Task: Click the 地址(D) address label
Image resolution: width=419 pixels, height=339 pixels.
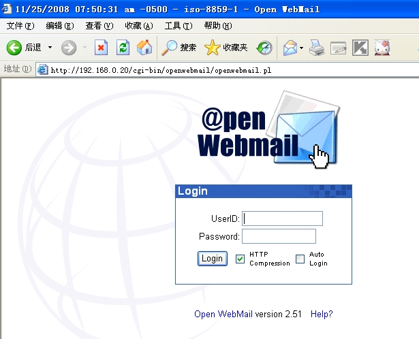Action: tap(18, 69)
